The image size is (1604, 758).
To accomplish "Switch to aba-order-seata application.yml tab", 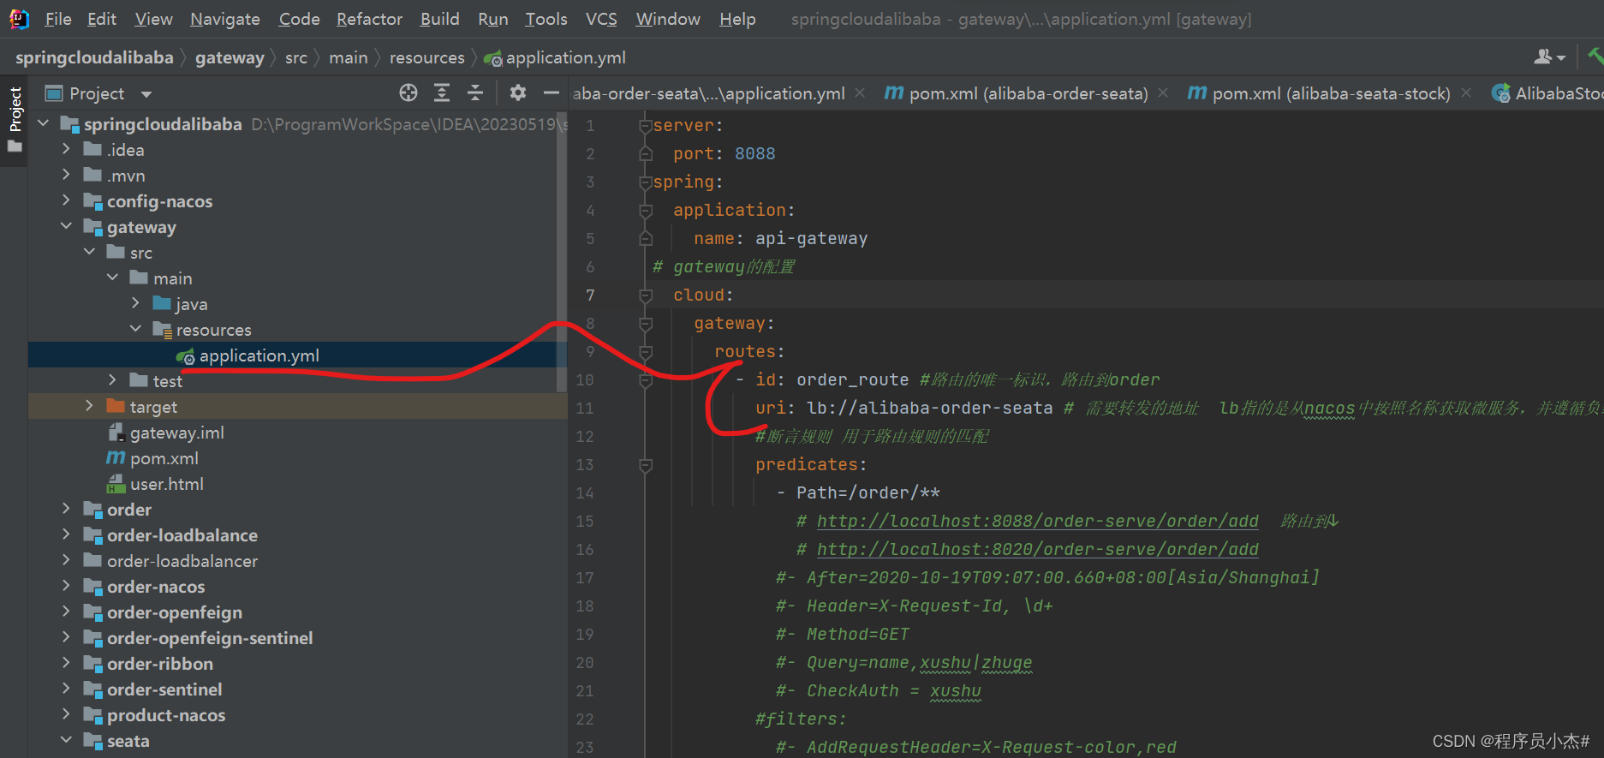I will (x=709, y=93).
